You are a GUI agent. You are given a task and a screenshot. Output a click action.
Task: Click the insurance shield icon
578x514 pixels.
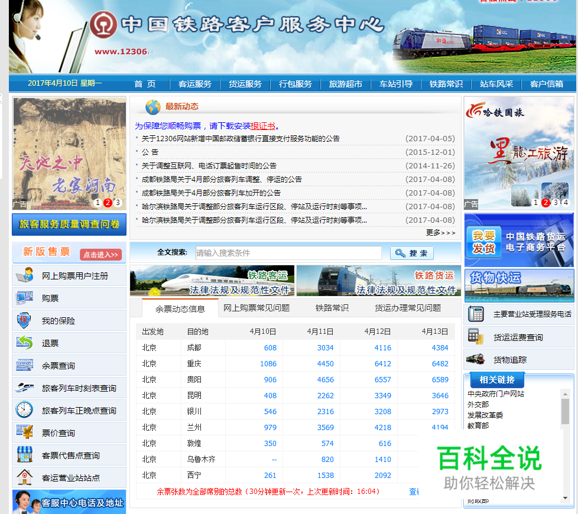click(x=24, y=320)
